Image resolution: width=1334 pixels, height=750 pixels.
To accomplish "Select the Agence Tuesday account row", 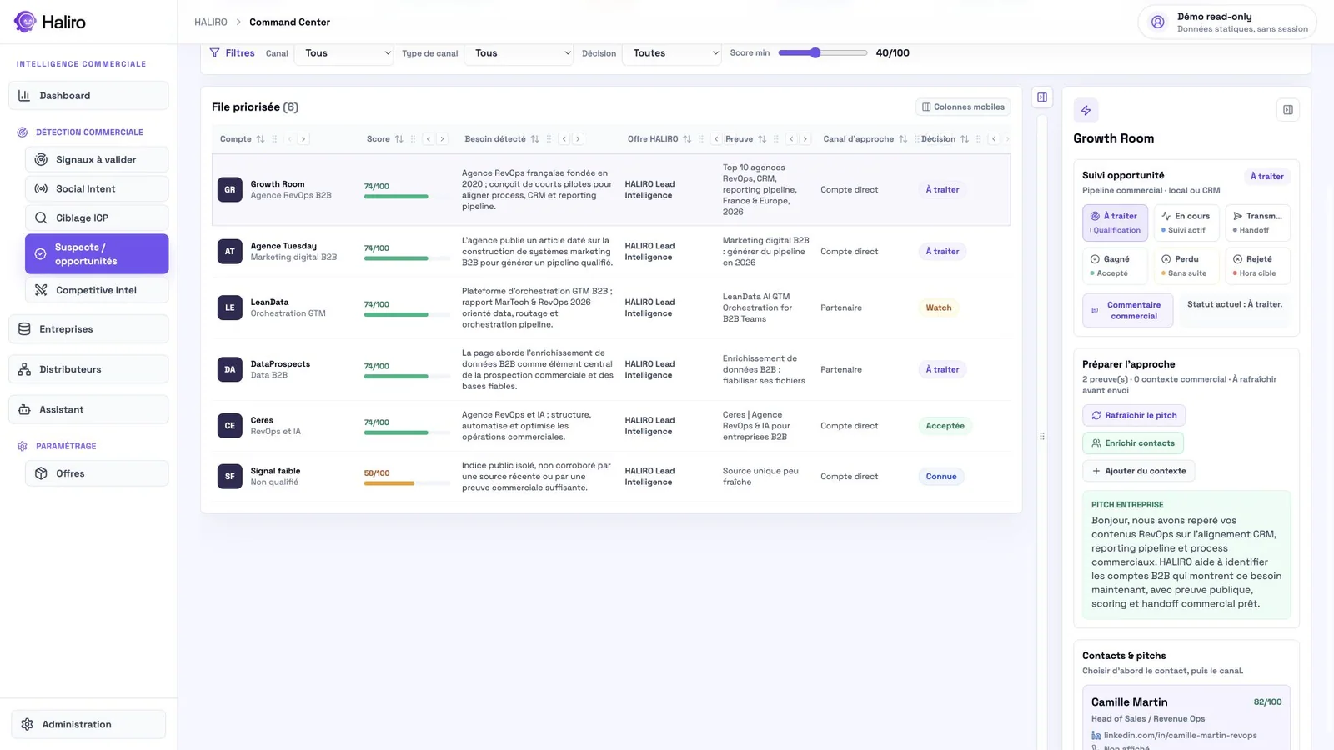I will point(611,251).
